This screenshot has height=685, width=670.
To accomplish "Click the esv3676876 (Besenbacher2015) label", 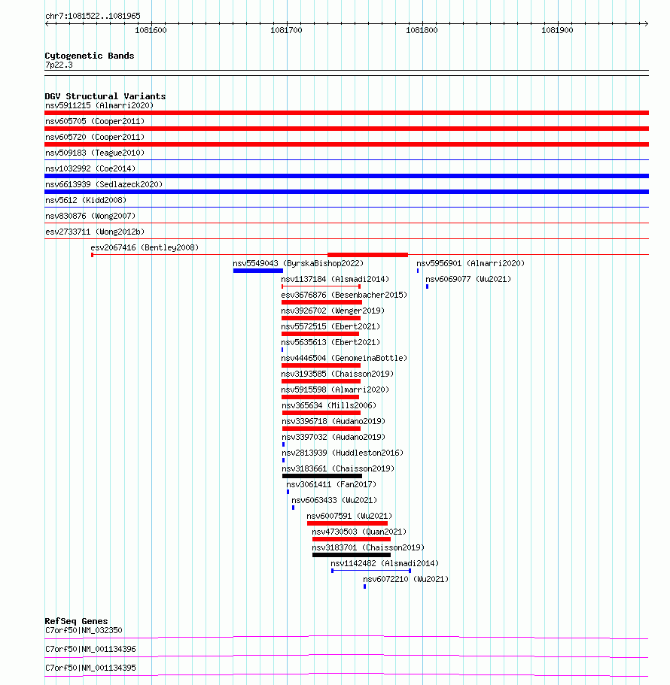I will pyautogui.click(x=344, y=295).
